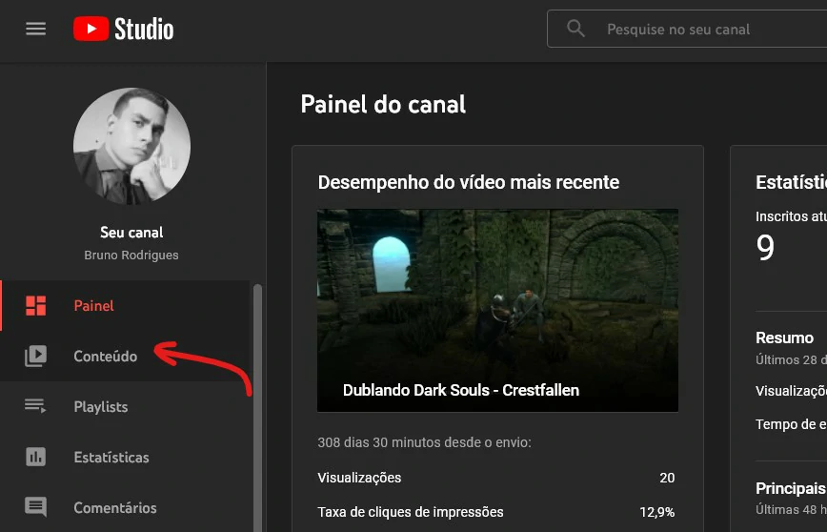Image resolution: width=827 pixels, height=532 pixels.
Task: Click the Painel dashboard icon
Action: [36, 306]
